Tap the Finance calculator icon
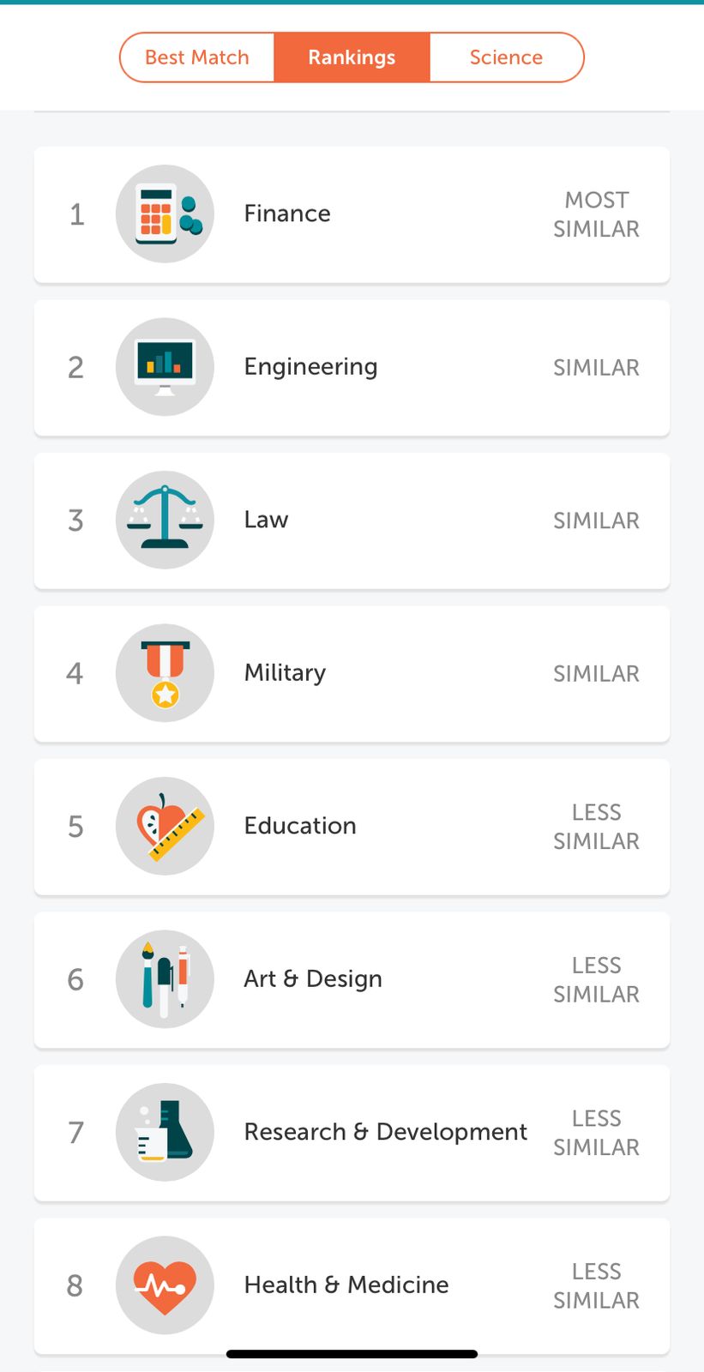 click(165, 214)
